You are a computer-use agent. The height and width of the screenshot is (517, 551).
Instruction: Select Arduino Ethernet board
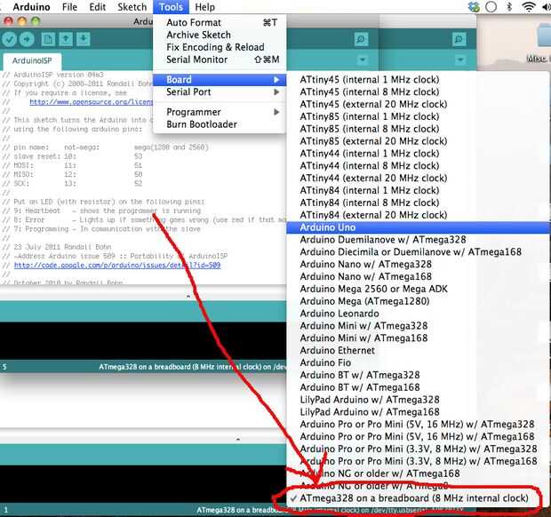(419, 351)
